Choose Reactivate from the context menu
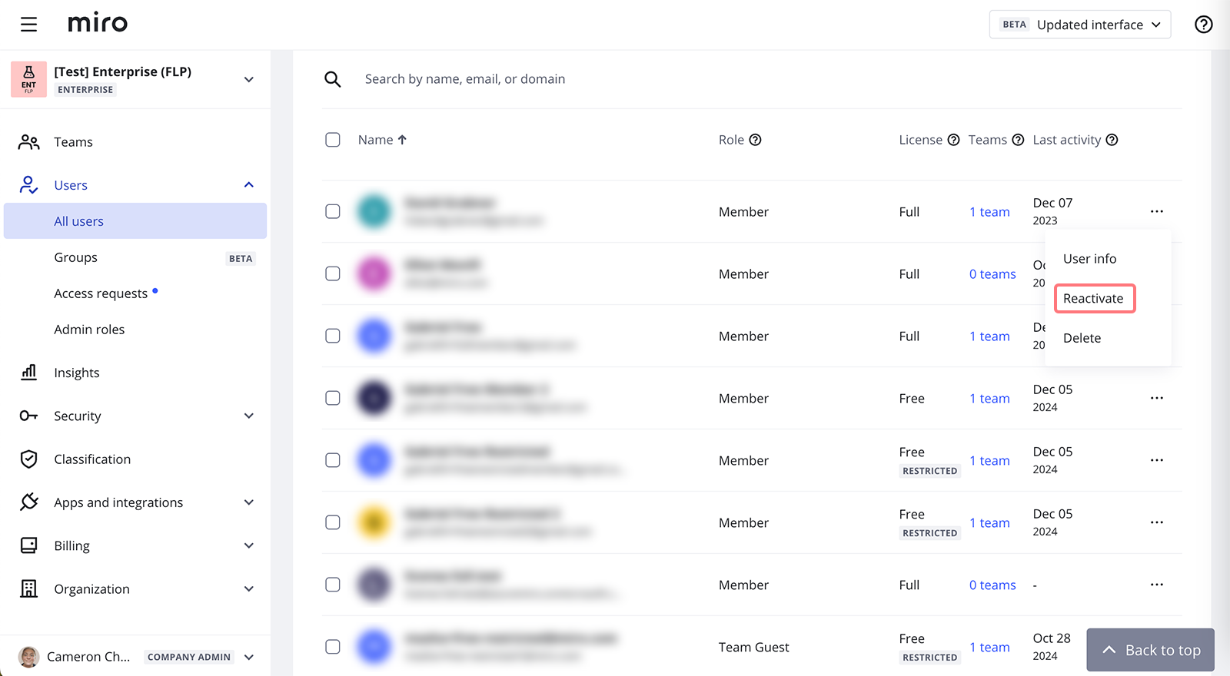The image size is (1230, 676). coord(1093,299)
